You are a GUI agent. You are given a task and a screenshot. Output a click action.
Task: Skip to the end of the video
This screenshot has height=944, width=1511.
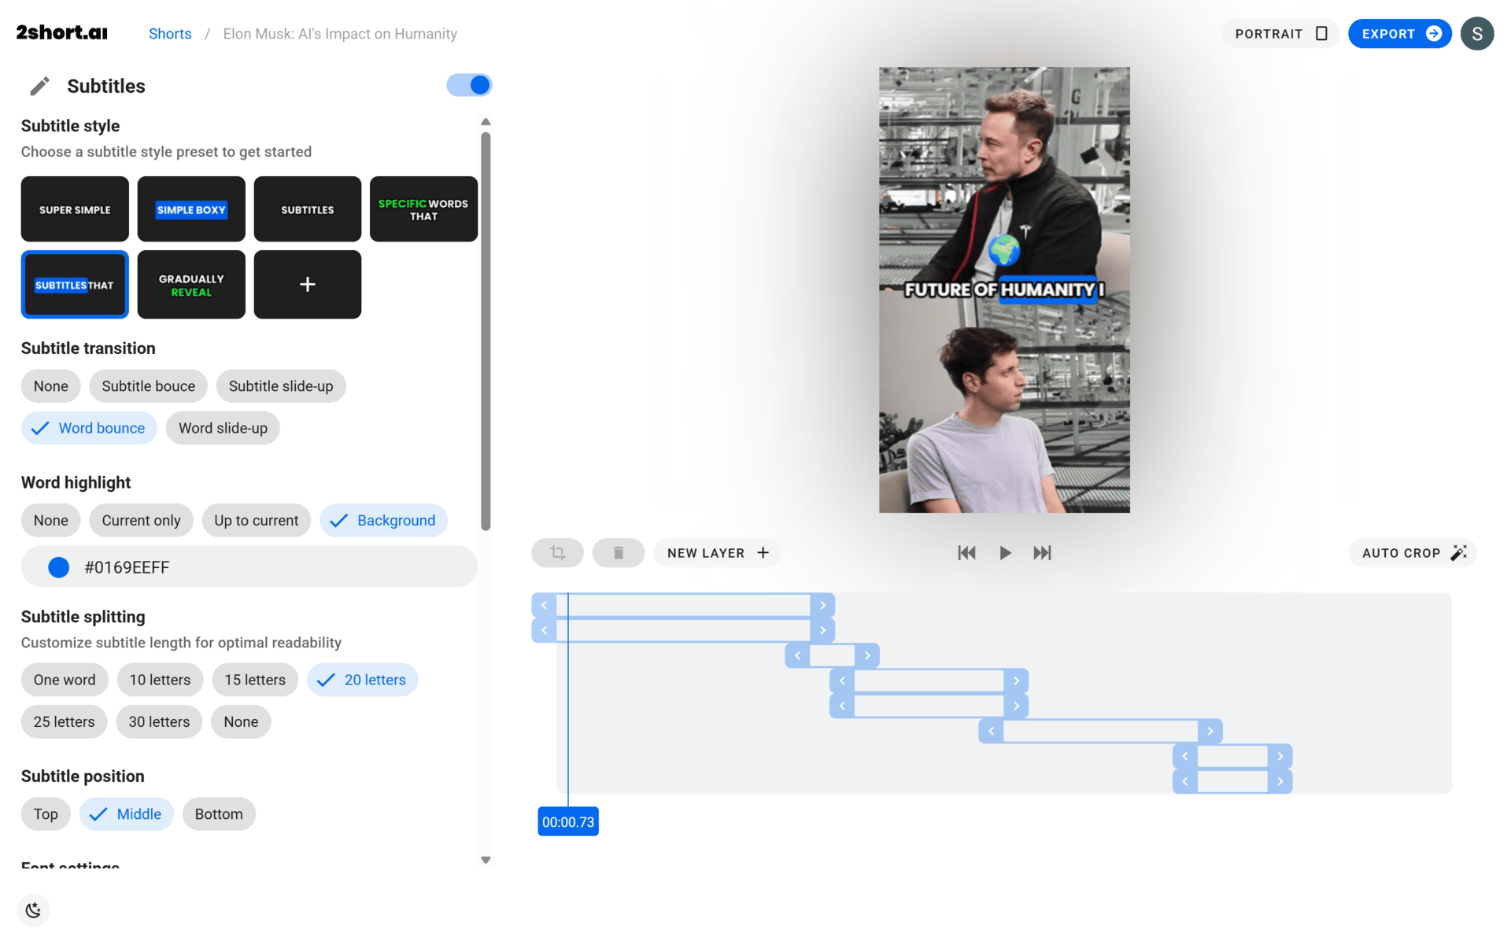pos(1042,552)
